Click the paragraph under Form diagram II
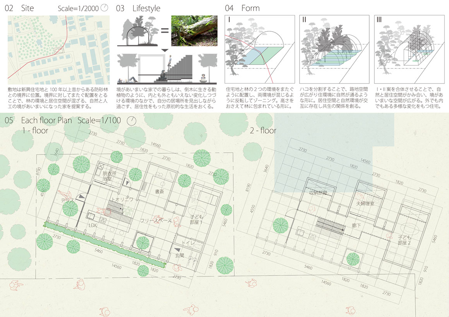 [334, 98]
